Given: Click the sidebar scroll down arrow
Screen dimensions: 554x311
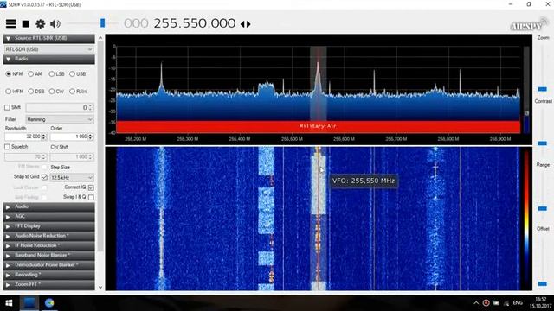Looking at the screenshot, I should coord(100,287).
